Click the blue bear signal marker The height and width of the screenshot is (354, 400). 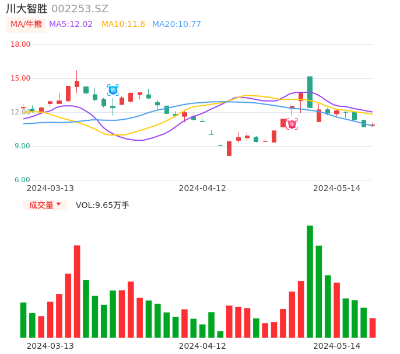tap(113, 89)
